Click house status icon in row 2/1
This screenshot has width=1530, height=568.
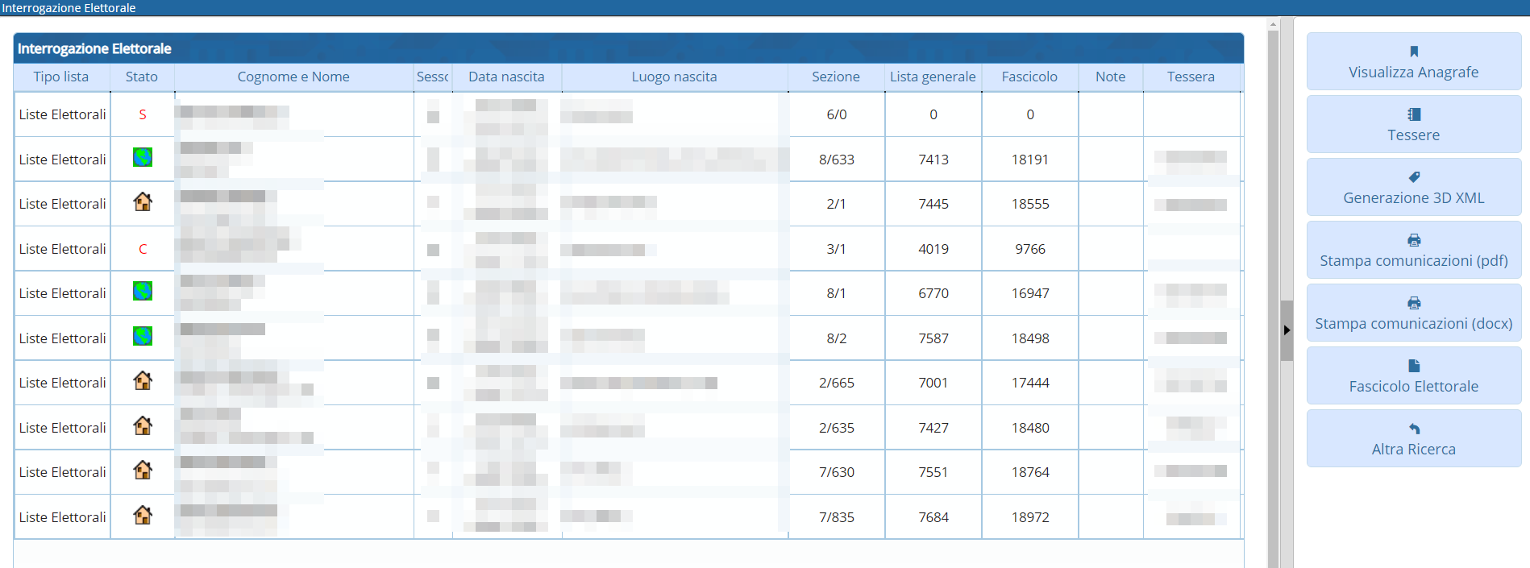[x=143, y=201]
